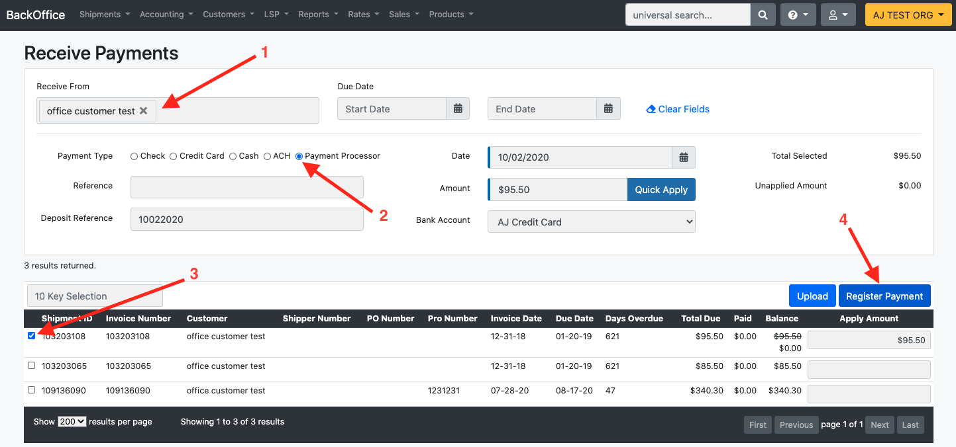Select the ACH payment type option
This screenshot has height=447, width=956.
(x=268, y=156)
